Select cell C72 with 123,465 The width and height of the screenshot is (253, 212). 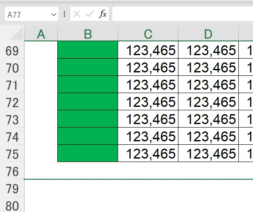click(x=148, y=102)
